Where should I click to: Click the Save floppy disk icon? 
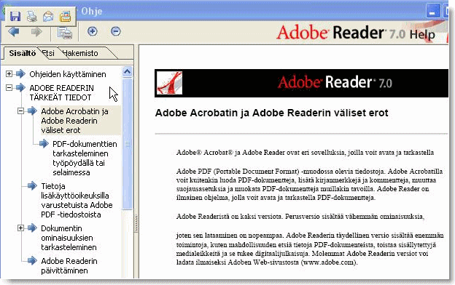[15, 17]
